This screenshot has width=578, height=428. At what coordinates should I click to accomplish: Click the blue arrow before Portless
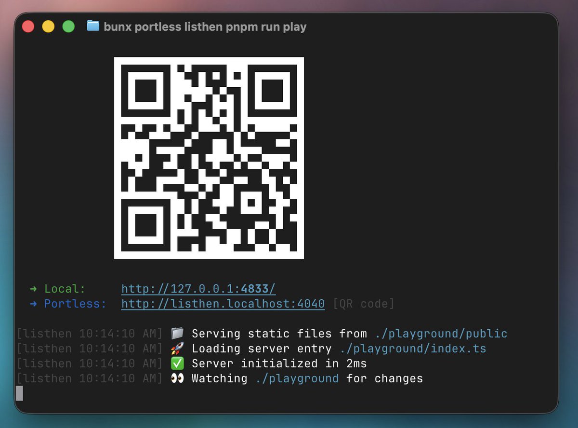click(33, 304)
